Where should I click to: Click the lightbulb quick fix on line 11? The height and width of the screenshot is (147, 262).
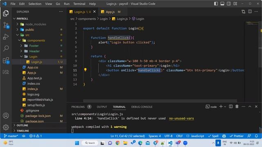click(86, 70)
